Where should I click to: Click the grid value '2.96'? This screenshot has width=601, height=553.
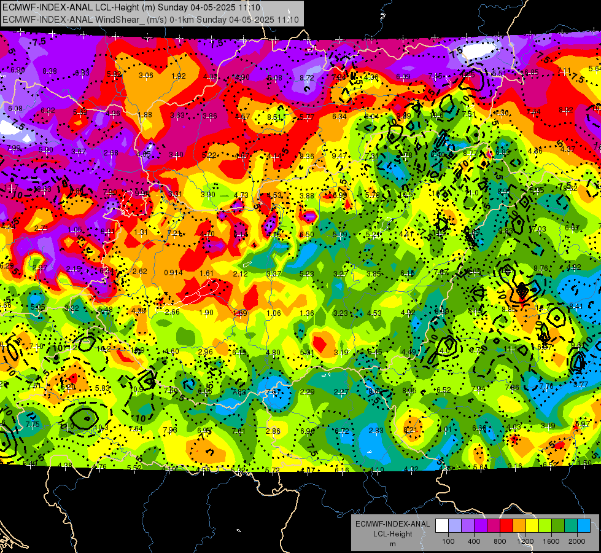(206, 352)
